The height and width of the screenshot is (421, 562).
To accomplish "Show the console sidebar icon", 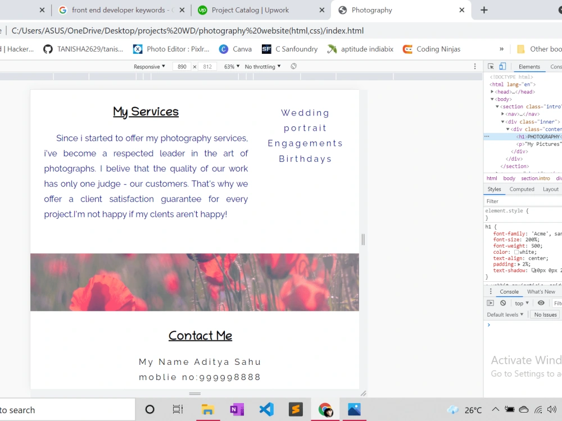I will click(x=490, y=303).
